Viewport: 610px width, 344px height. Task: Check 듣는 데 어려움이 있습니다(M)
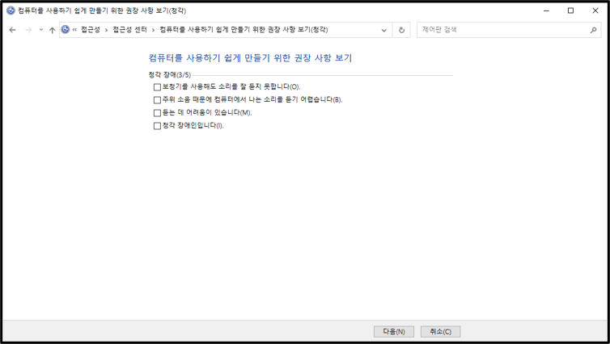tap(157, 113)
